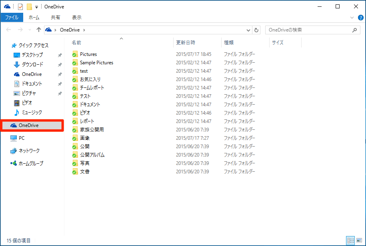Click pin icon next to デスクトップ
Image resolution: width=366 pixels, height=246 pixels.
tap(60, 55)
